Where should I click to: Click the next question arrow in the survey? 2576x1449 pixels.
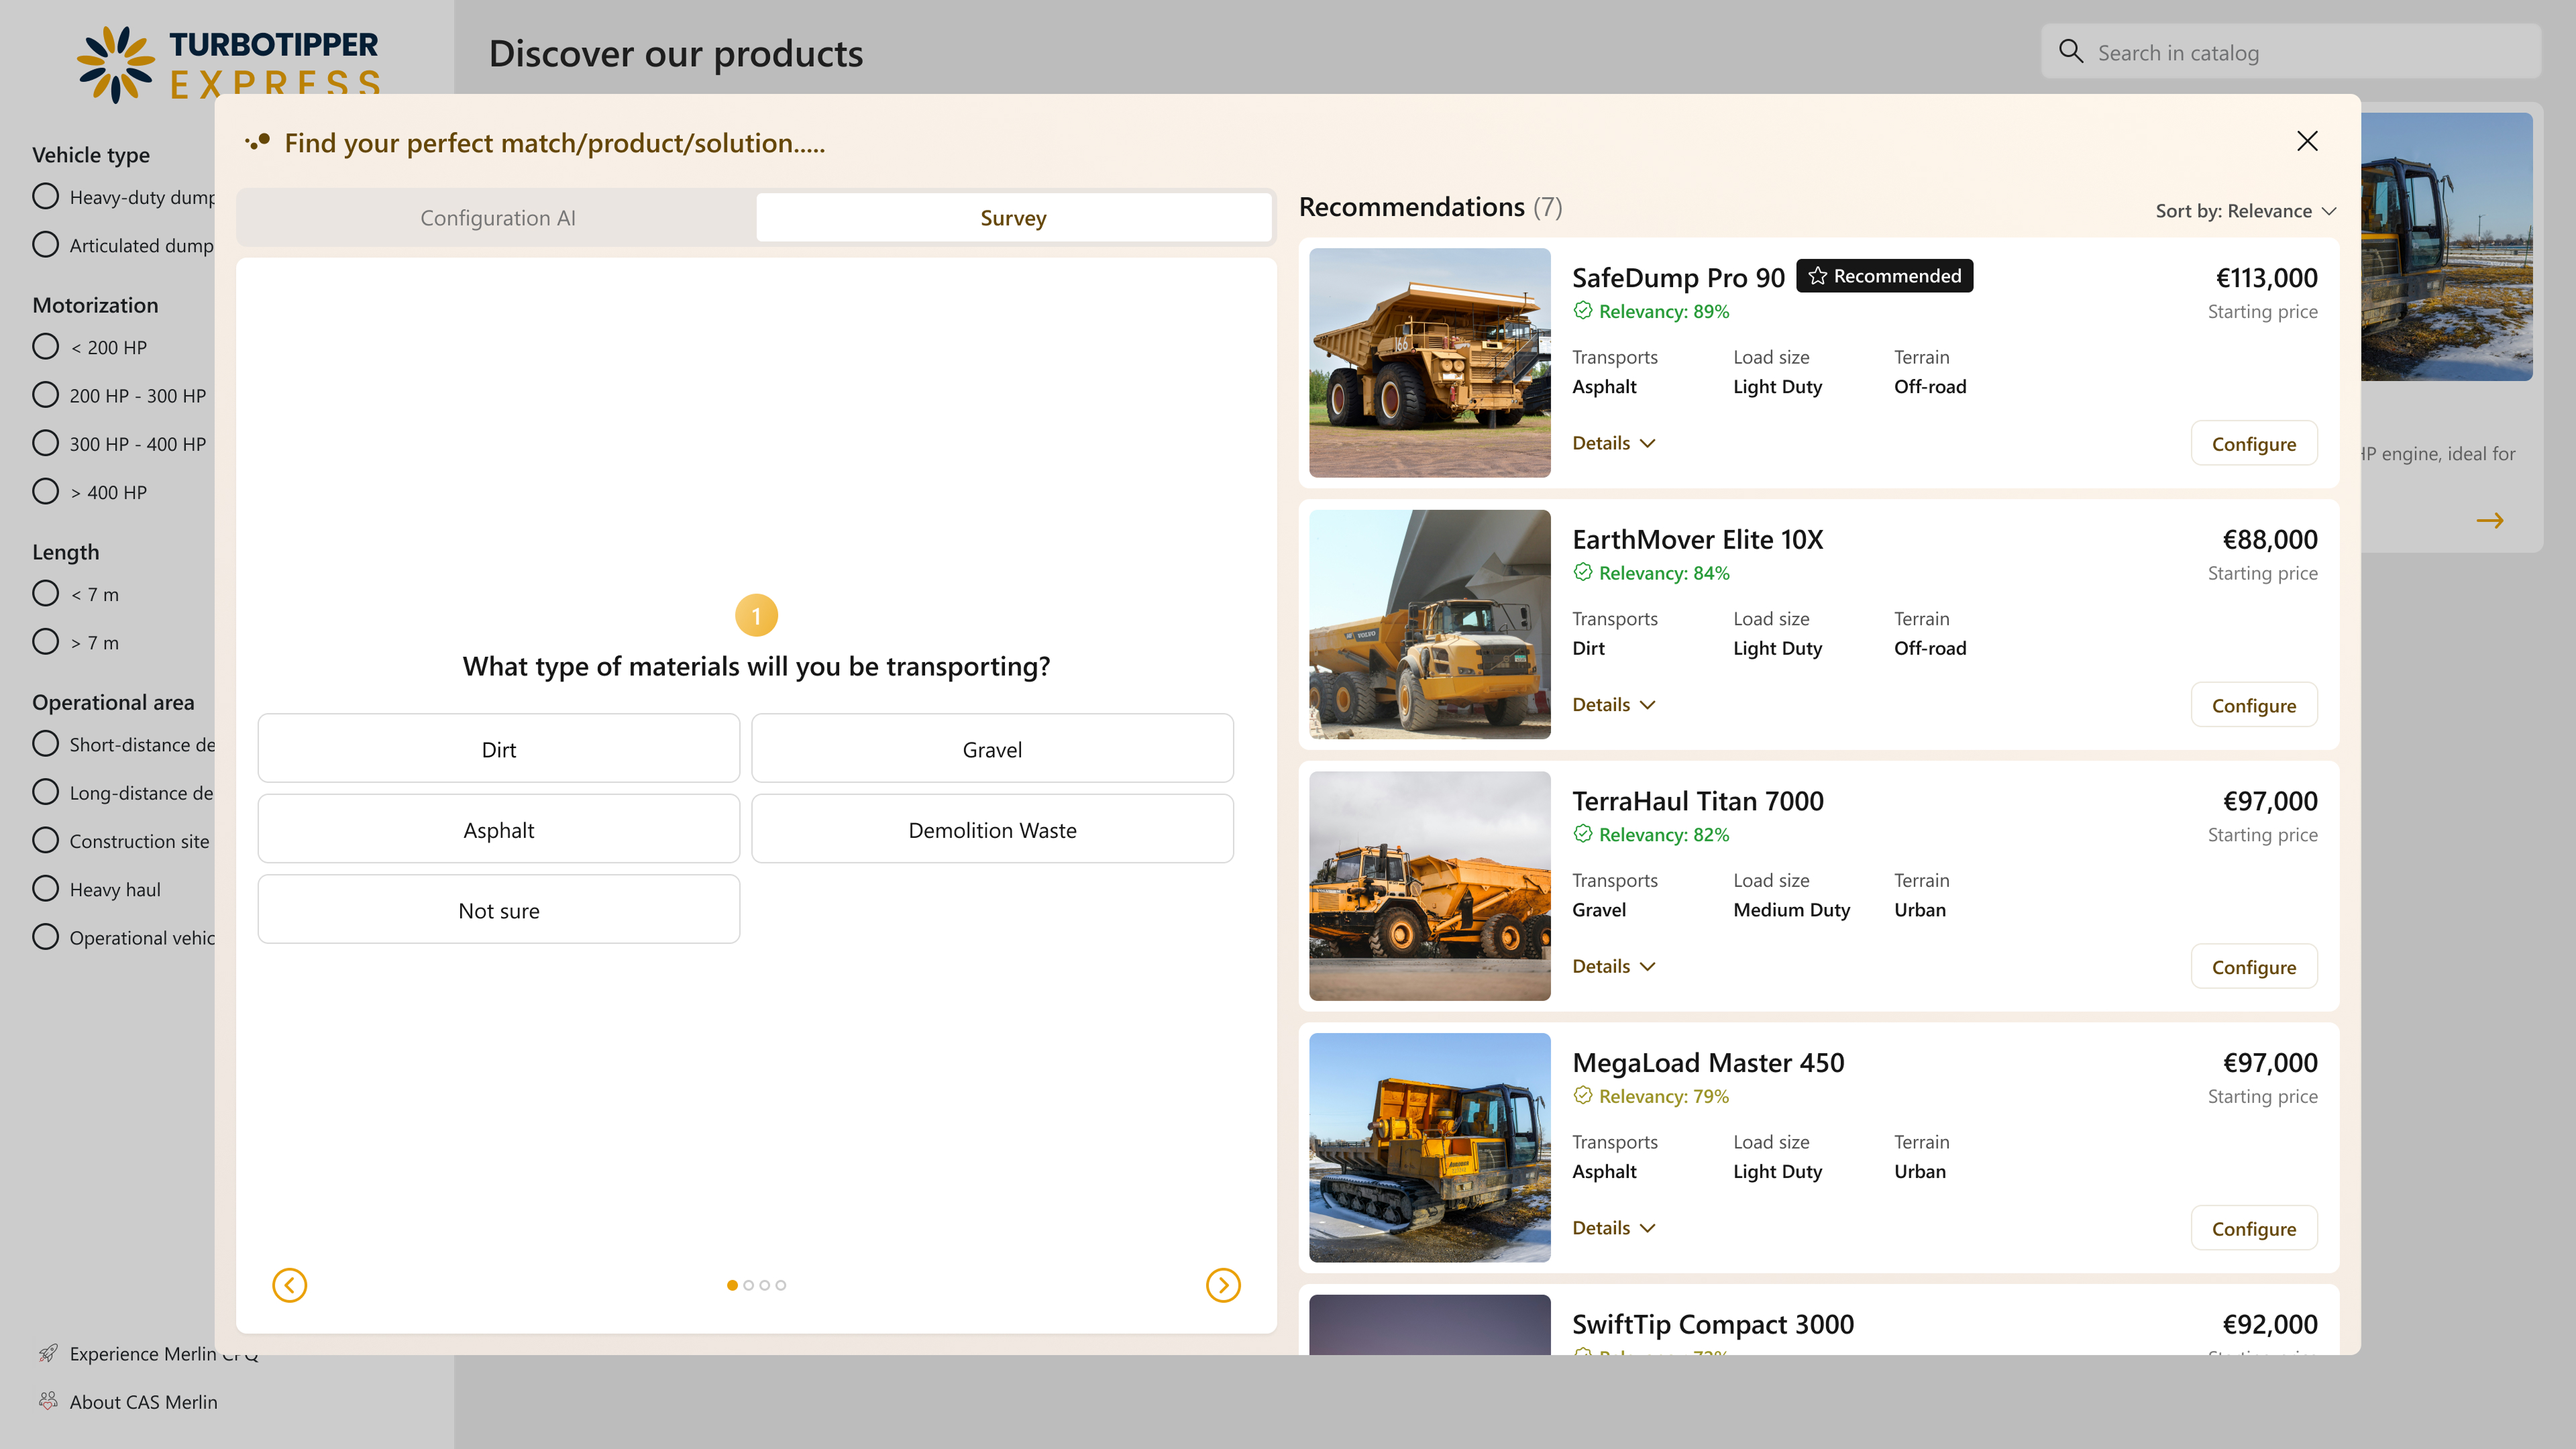click(x=1223, y=1285)
